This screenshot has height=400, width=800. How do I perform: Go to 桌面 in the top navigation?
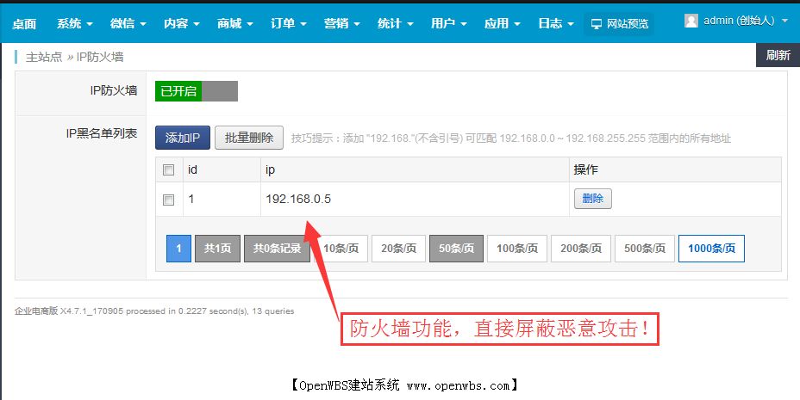(x=24, y=23)
